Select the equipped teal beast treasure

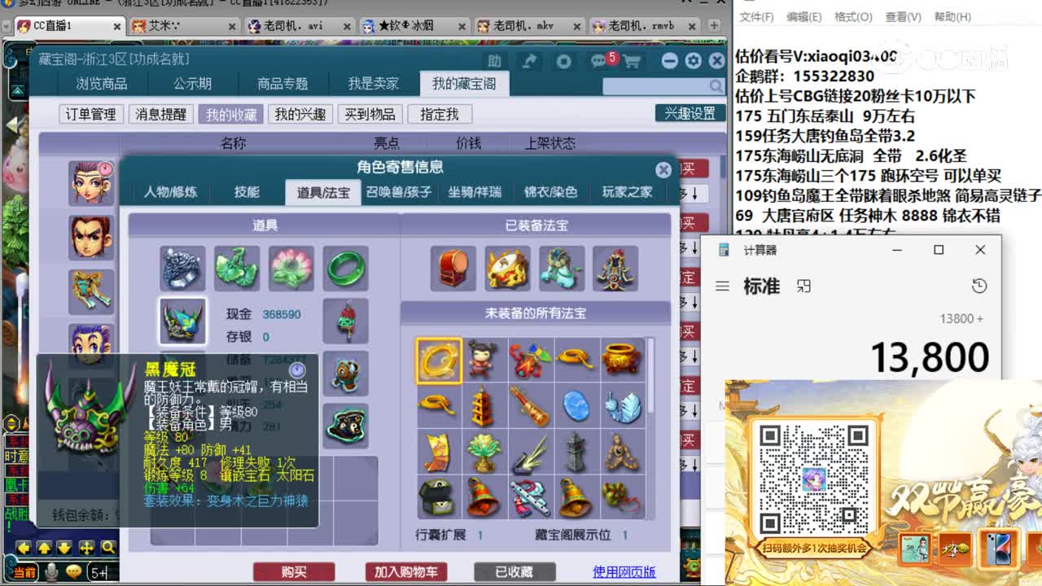[561, 269]
